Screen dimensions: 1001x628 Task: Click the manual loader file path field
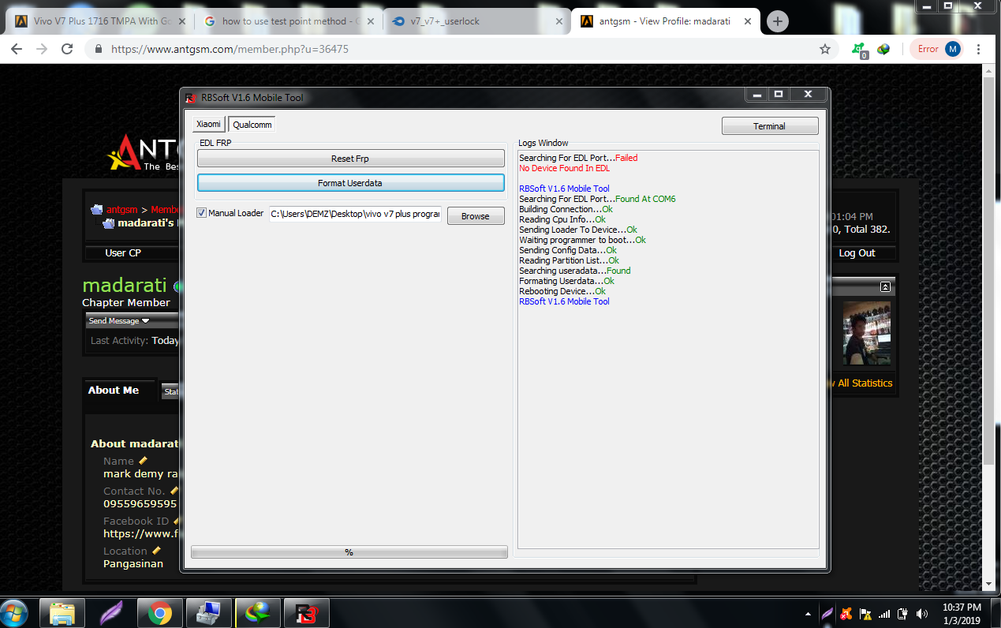356,215
